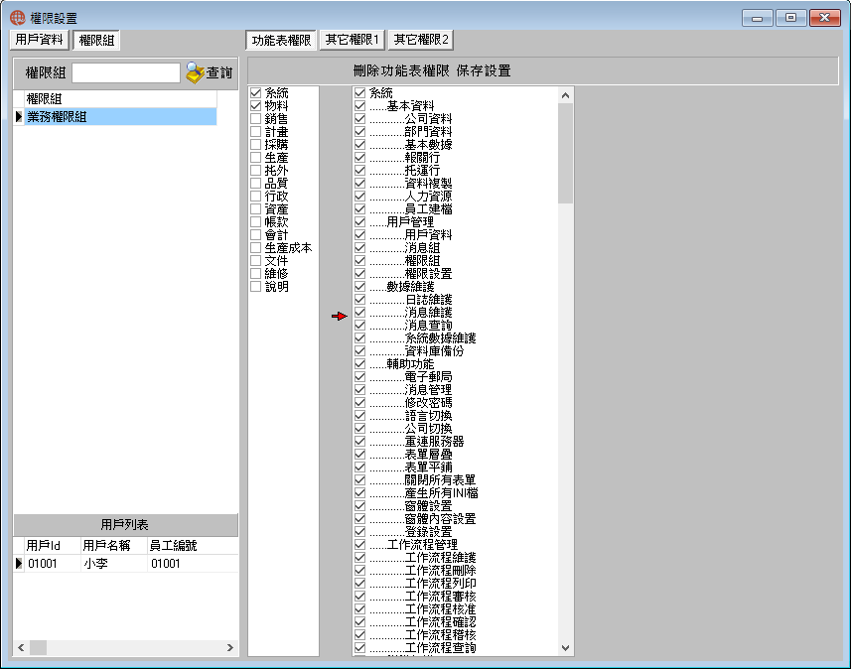Toggle the 修改密碼 permission checkbox
The width and height of the screenshot is (851, 669).
click(x=359, y=403)
